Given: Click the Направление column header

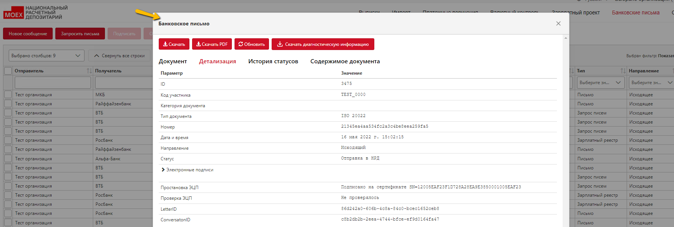Looking at the screenshot, I should (644, 71).
